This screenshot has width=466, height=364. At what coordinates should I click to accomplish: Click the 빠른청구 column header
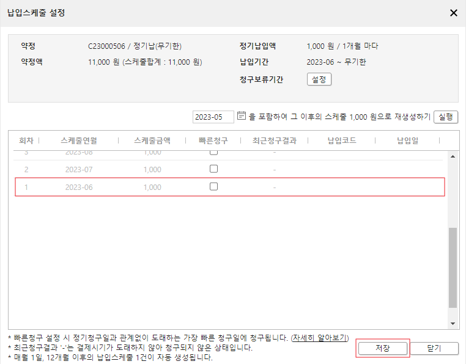click(x=213, y=140)
